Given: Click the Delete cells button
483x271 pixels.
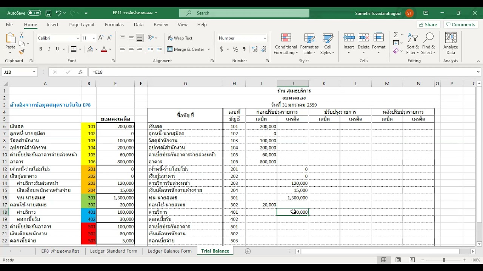Looking at the screenshot, I should click(363, 44).
